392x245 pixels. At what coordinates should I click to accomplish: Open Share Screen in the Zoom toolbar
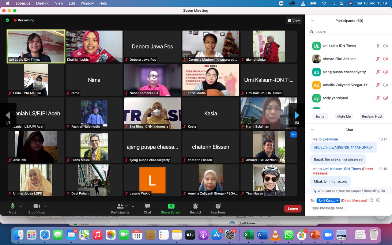coord(171,206)
